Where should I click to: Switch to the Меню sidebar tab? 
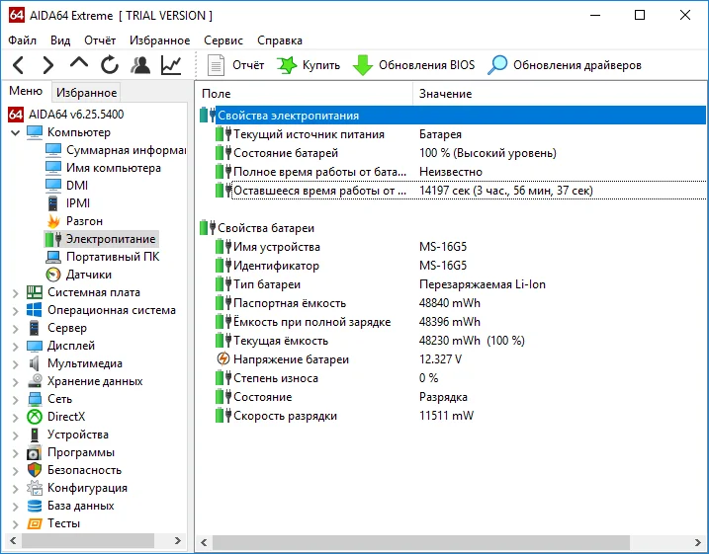click(26, 91)
